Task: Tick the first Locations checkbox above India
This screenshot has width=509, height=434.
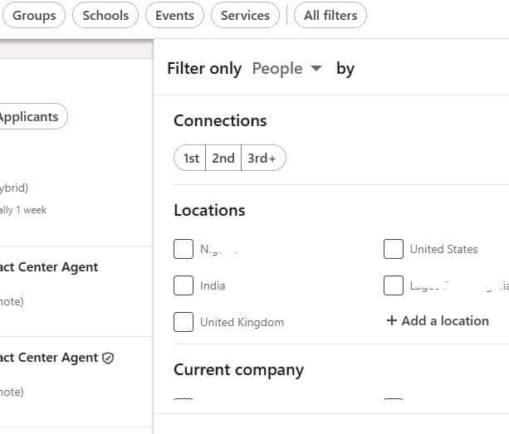Action: 184,249
